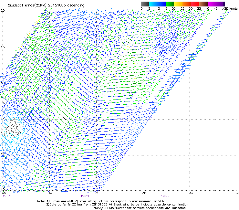Click the gray 0-5 knots legend segment
The width and height of the screenshot is (239, 210).
coord(145,4)
